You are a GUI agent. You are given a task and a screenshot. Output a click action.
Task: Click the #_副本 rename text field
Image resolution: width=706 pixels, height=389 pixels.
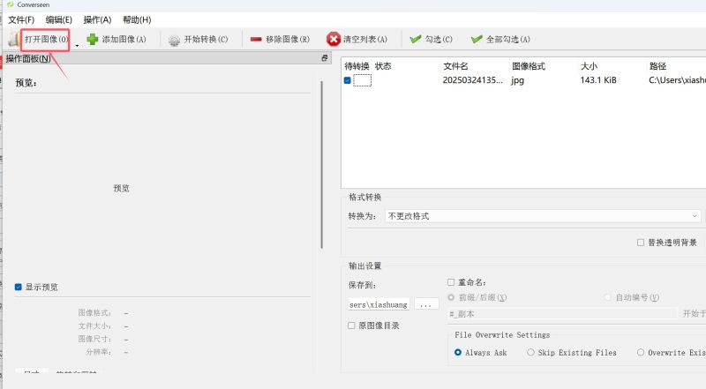pos(562,314)
